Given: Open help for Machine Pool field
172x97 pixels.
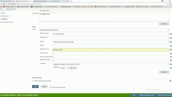Looking at the screenshot, I should [171, 38].
